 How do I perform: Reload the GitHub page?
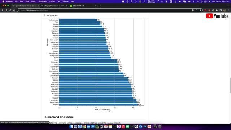(10, 10)
